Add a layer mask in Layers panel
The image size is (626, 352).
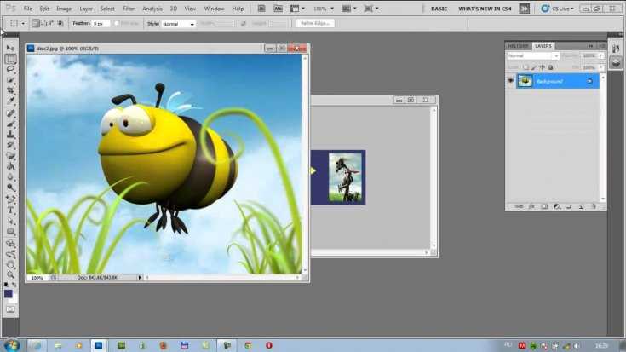click(544, 206)
